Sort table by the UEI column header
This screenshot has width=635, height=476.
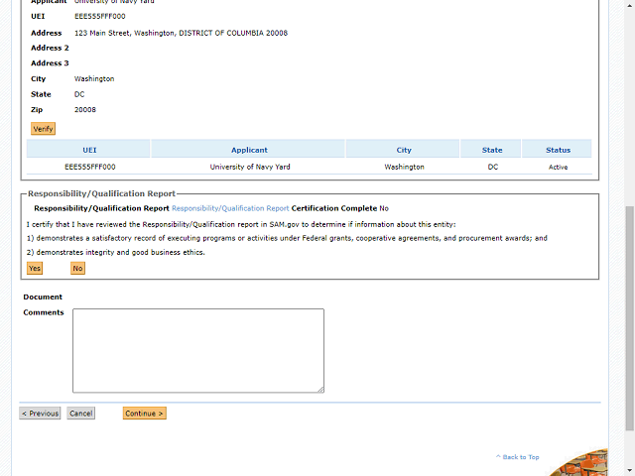point(89,150)
